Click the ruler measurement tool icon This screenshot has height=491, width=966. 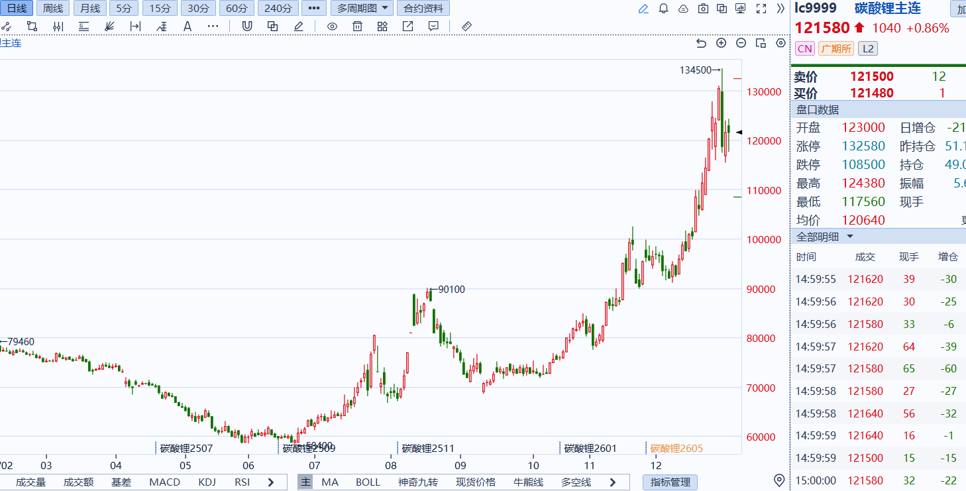pos(466,27)
